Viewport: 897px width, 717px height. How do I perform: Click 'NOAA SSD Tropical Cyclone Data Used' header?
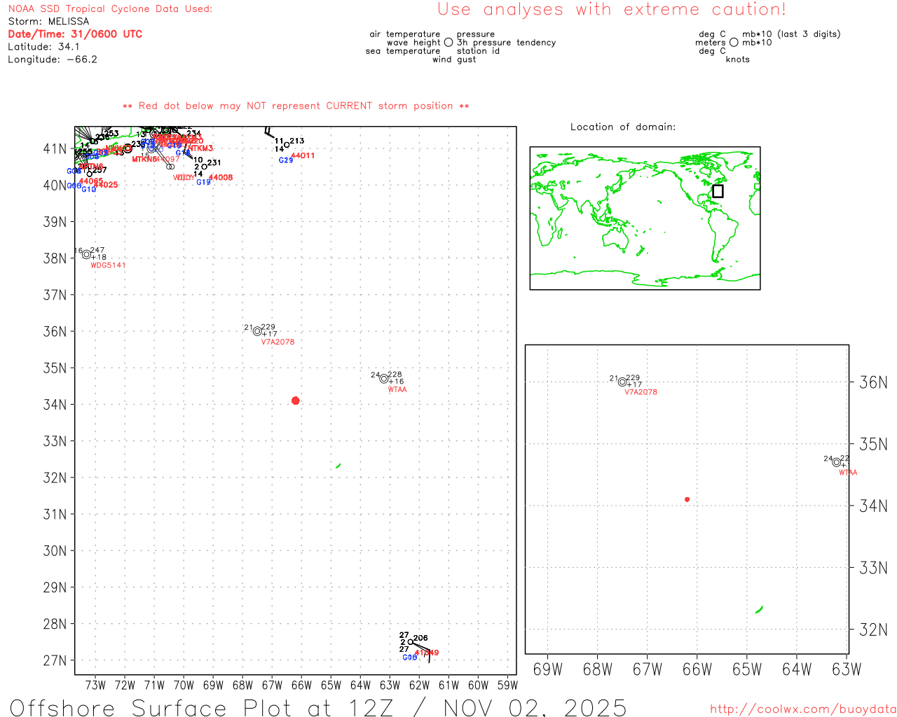[110, 9]
